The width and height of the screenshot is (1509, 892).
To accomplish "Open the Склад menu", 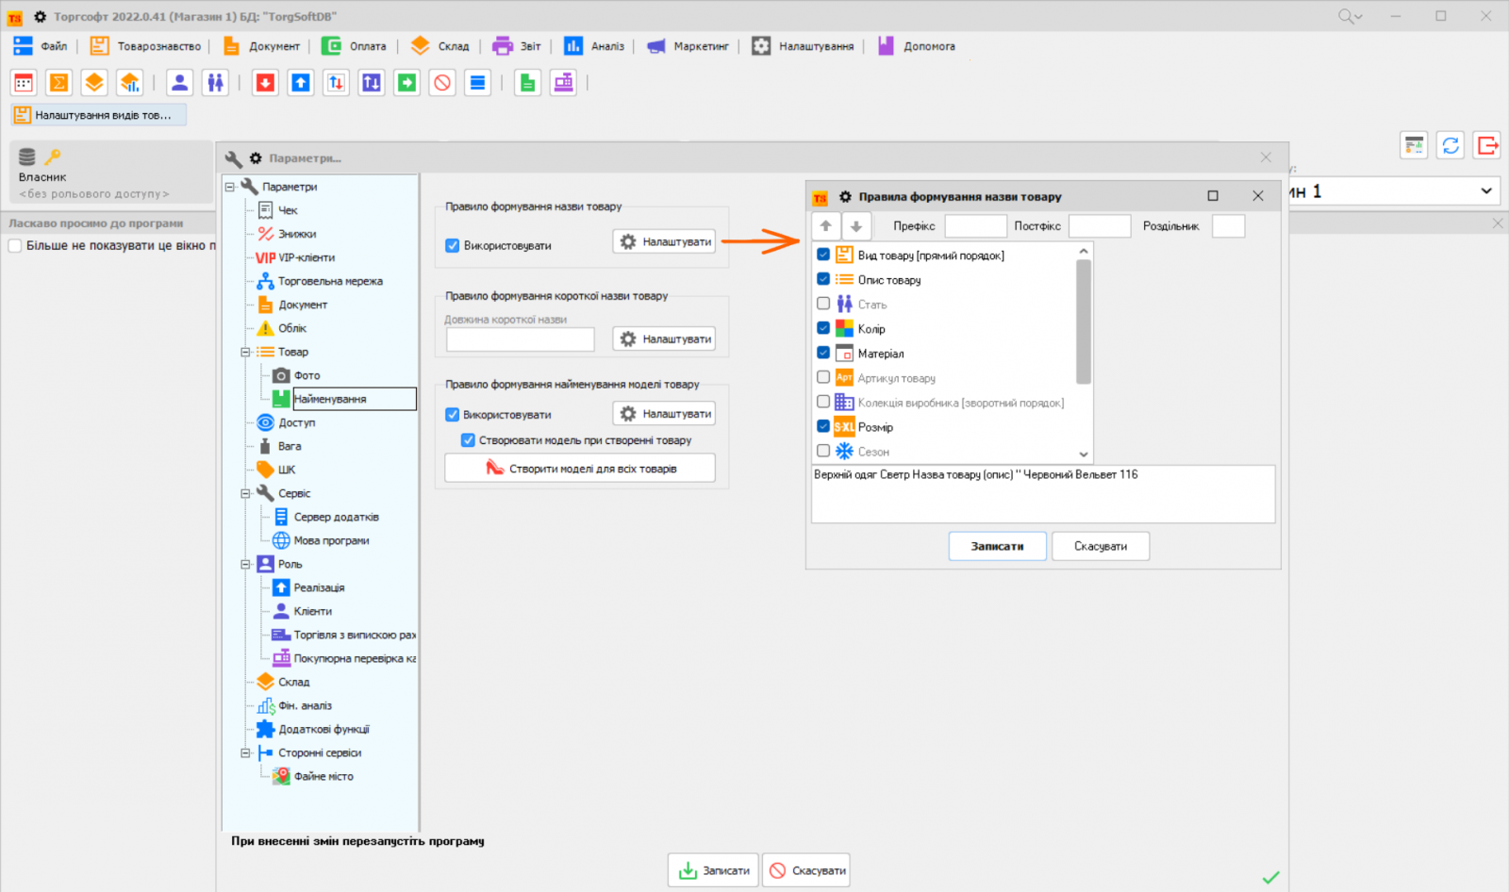I will (440, 46).
